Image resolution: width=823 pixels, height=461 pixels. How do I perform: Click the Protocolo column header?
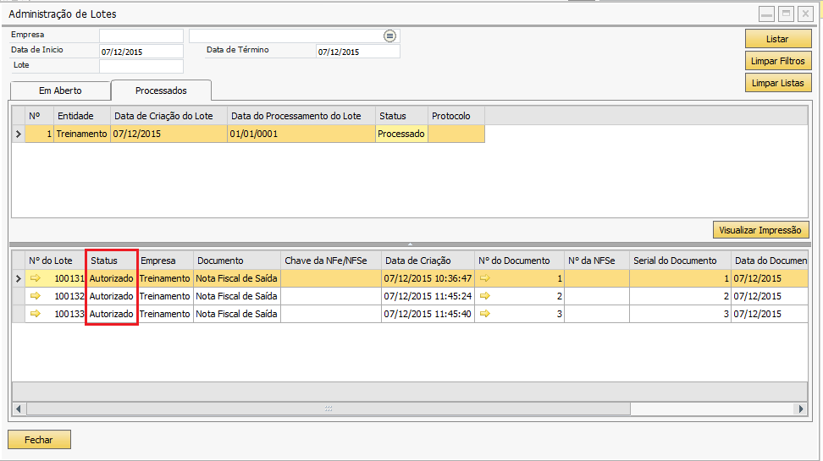tap(456, 116)
